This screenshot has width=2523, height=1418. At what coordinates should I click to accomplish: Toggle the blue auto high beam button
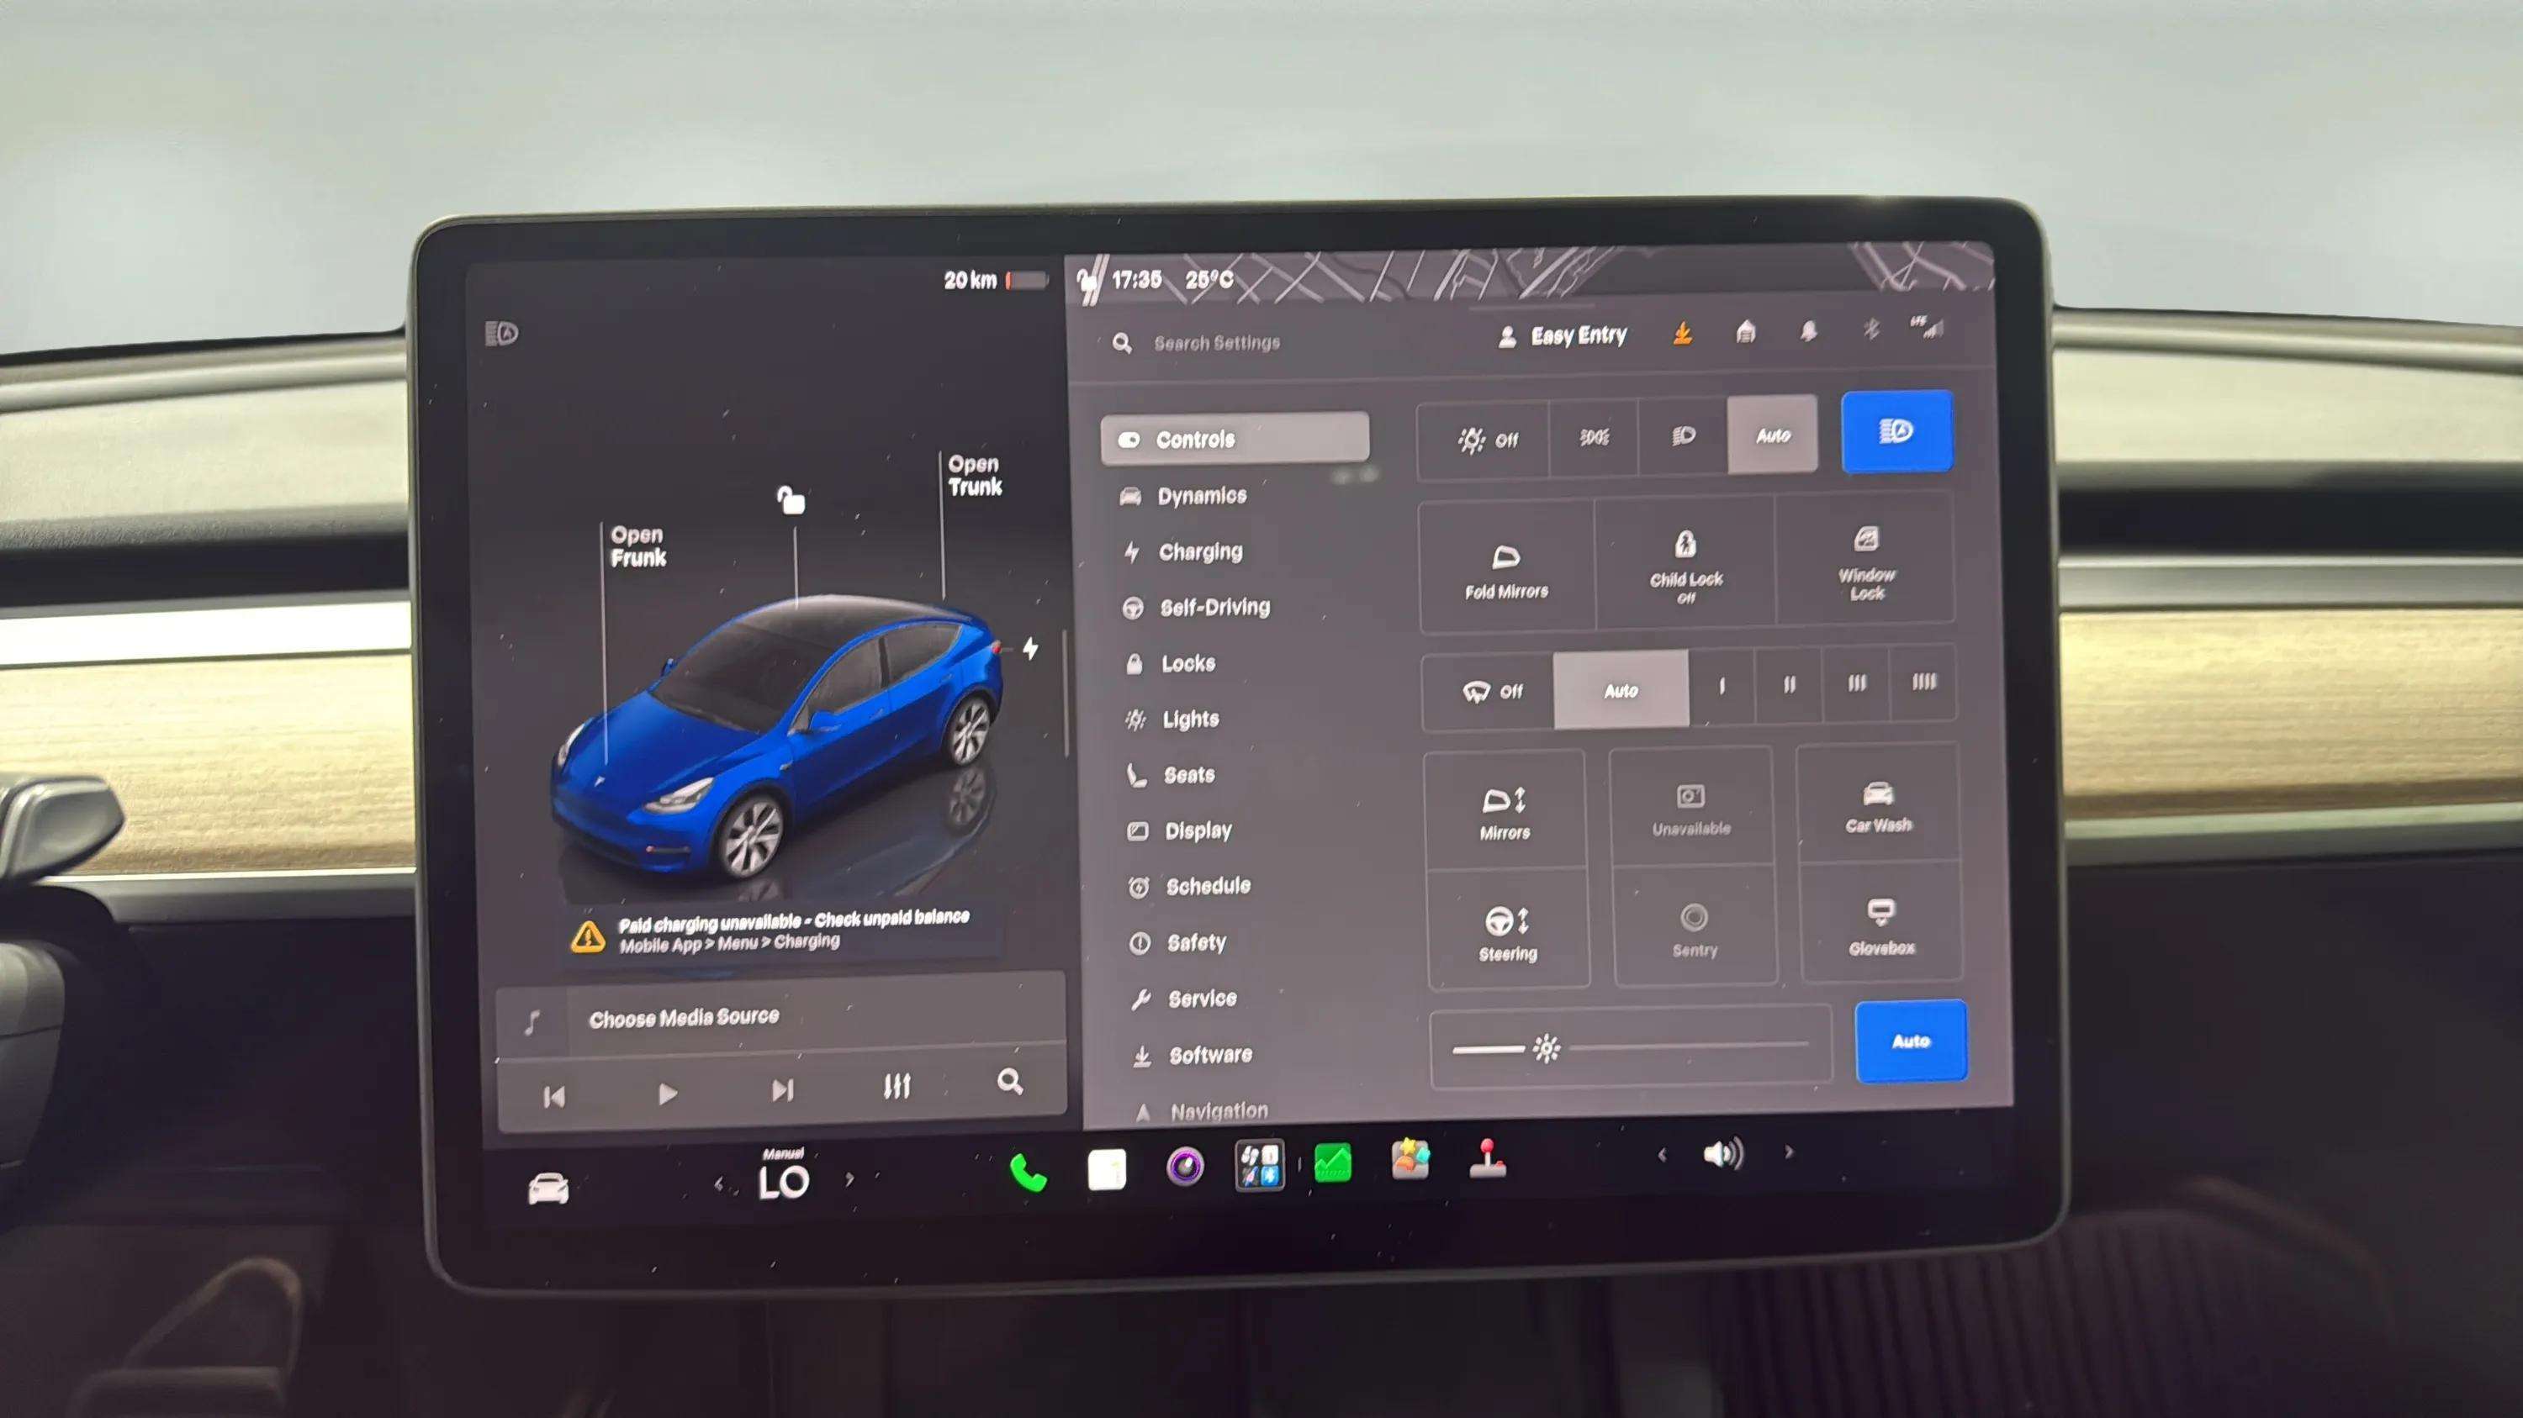(1897, 431)
